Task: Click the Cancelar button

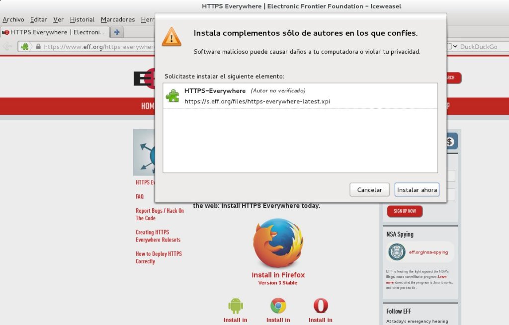Action: coord(369,190)
